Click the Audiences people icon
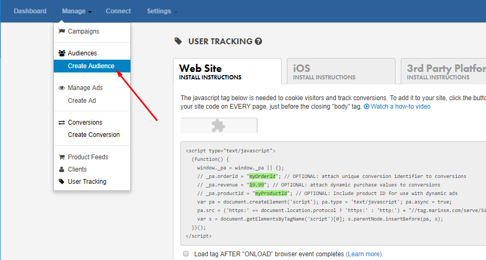 [62, 53]
